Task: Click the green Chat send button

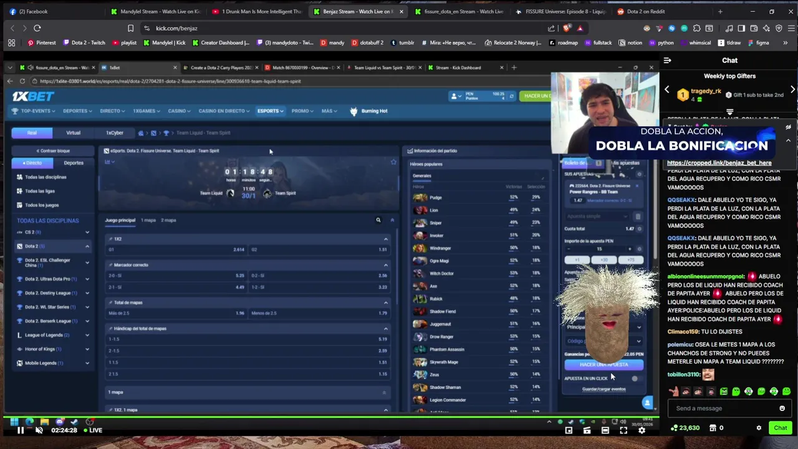Action: point(781,428)
